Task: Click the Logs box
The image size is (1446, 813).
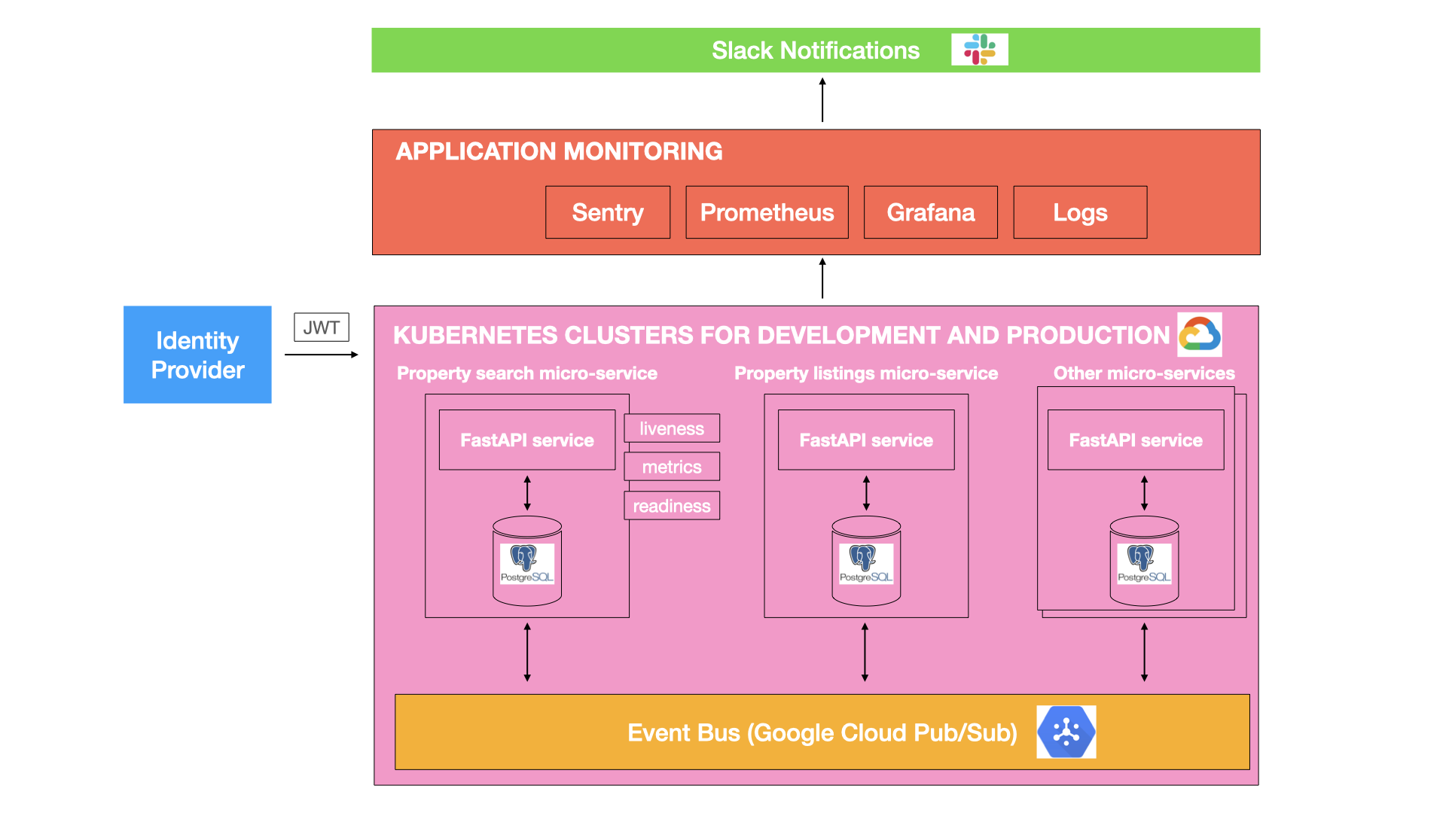Action: [x=1080, y=212]
